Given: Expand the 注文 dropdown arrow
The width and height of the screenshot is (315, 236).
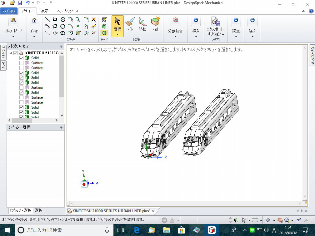Looking at the screenshot, I should [x=253, y=37].
